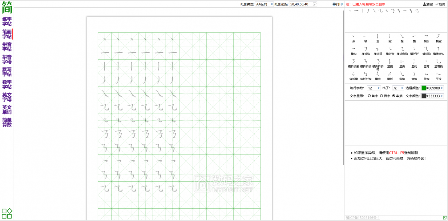
Task: Select the 撇点 stroke icon
Action: pos(377,76)
